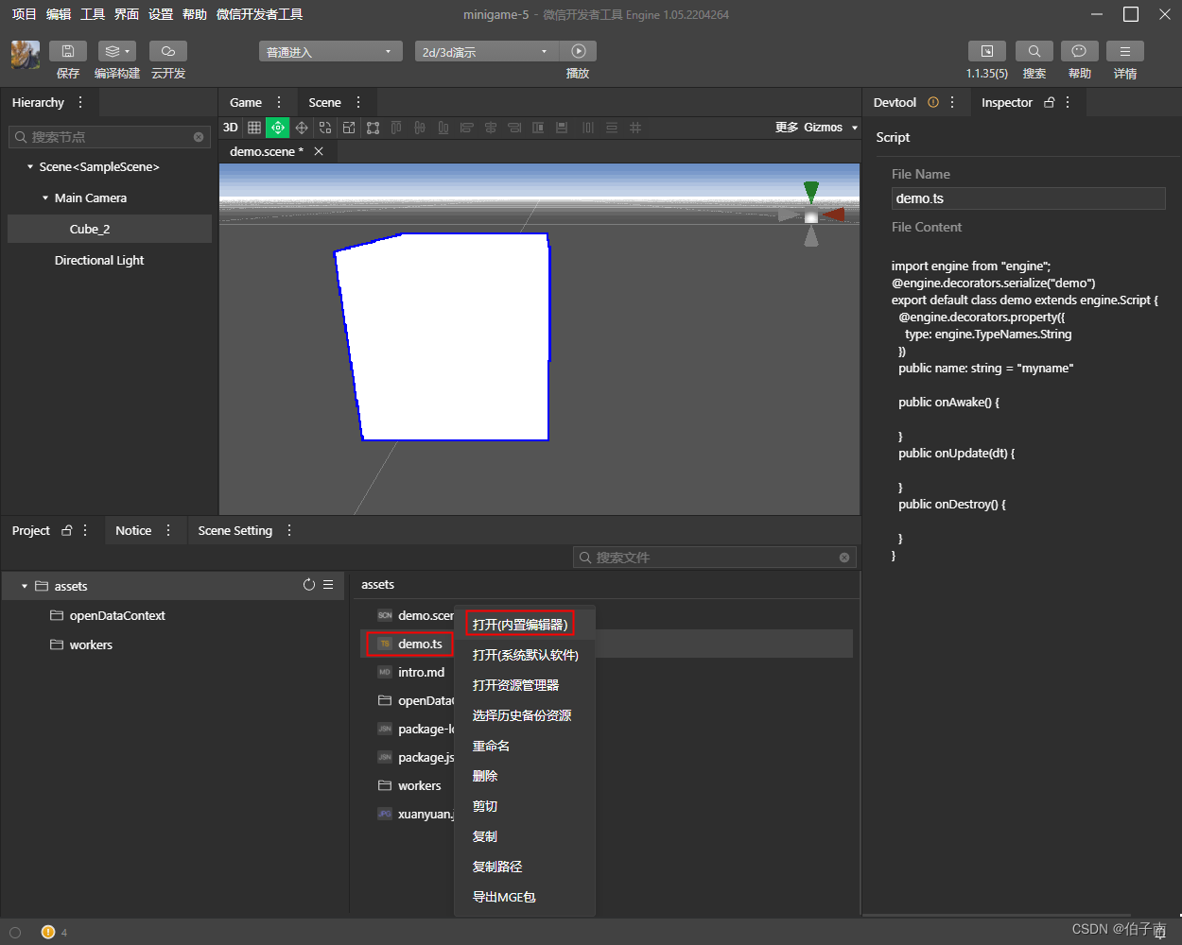The width and height of the screenshot is (1182, 945).
Task: Toggle the 3D view mode button
Action: point(231,128)
